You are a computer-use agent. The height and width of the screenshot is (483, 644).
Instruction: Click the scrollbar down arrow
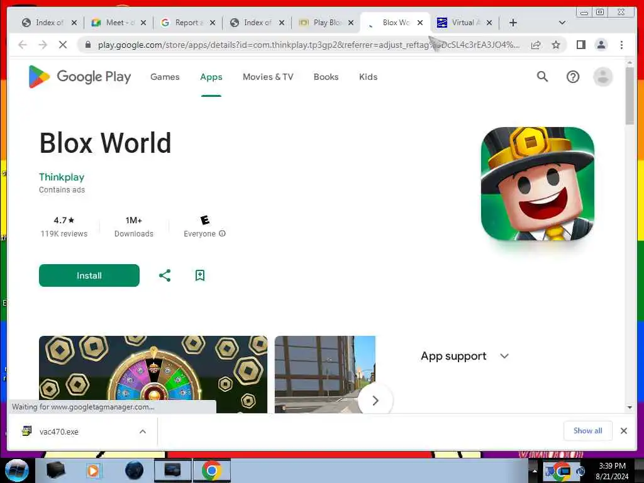coord(630,408)
